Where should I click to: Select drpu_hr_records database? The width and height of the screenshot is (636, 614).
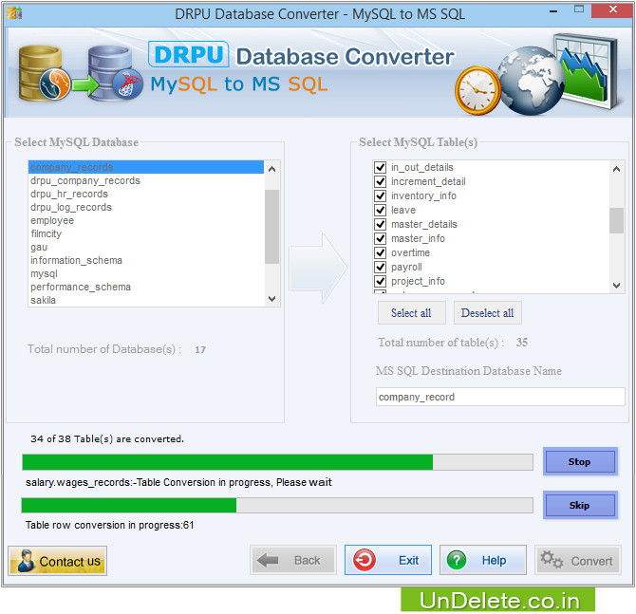point(69,194)
